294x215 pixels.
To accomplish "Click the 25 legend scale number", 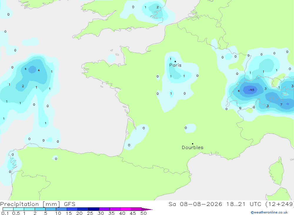I will coord(90,213).
